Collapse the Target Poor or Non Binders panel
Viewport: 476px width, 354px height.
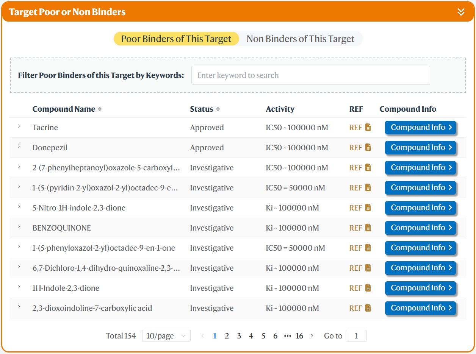tap(461, 12)
